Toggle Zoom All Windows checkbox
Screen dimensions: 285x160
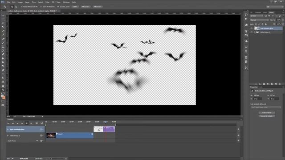point(41,7)
